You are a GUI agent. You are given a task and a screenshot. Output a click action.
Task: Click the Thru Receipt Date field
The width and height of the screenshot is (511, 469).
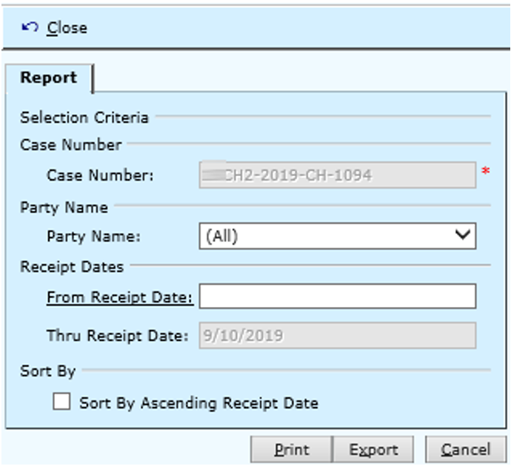(x=337, y=335)
